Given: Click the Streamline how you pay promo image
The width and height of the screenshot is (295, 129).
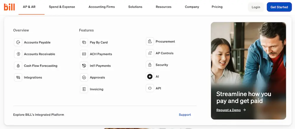Looking at the screenshot, I should (x=248, y=71).
